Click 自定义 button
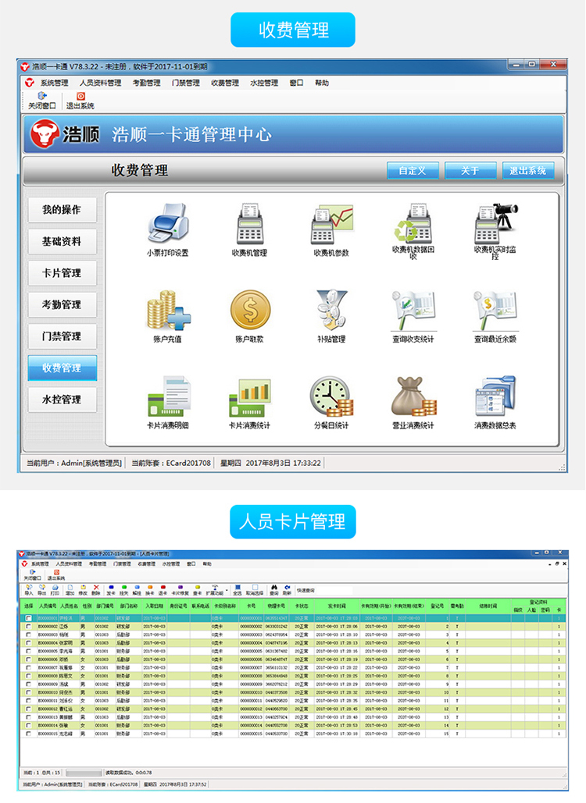The width and height of the screenshot is (586, 803). point(413,171)
